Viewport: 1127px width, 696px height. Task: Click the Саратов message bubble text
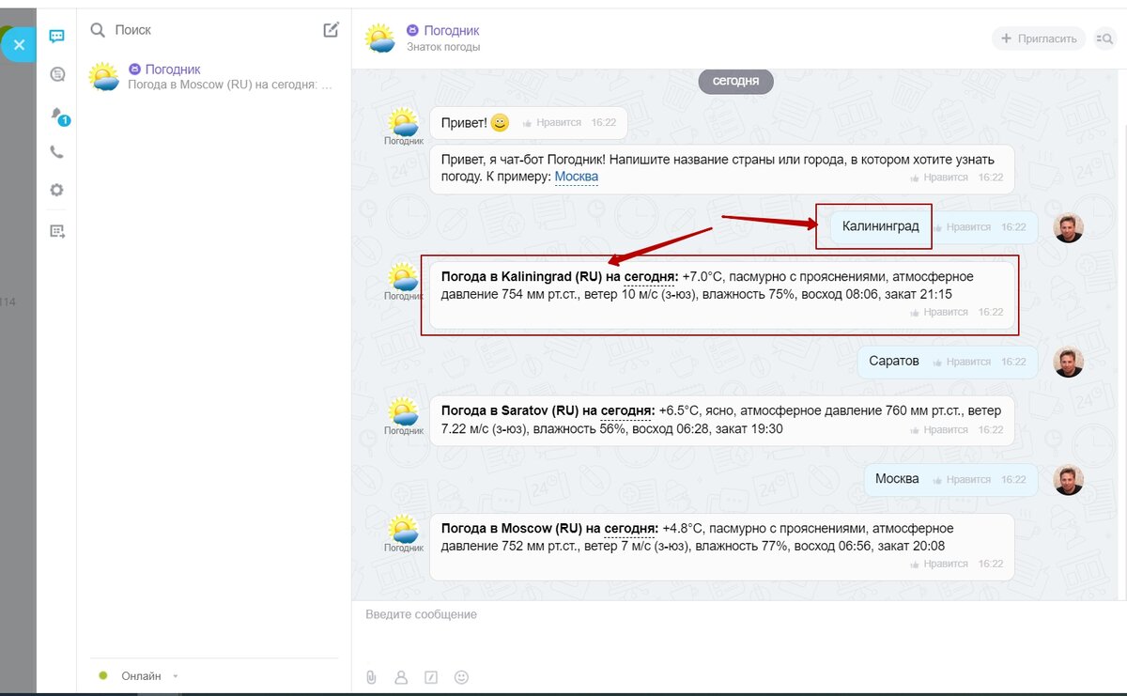tap(893, 361)
